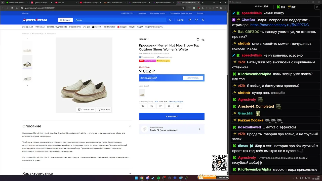Click the browser address bar URL

(39, 8)
